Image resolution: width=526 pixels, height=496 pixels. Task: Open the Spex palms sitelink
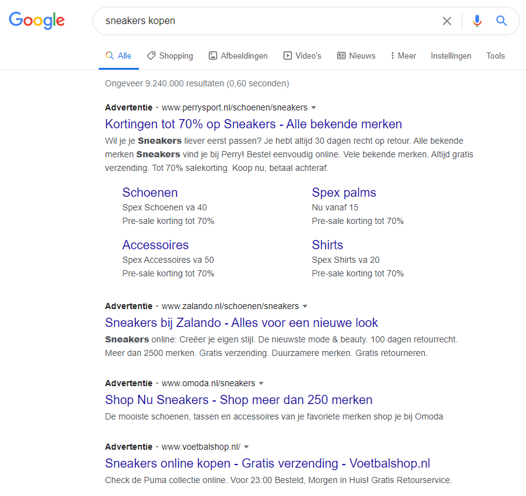(344, 192)
